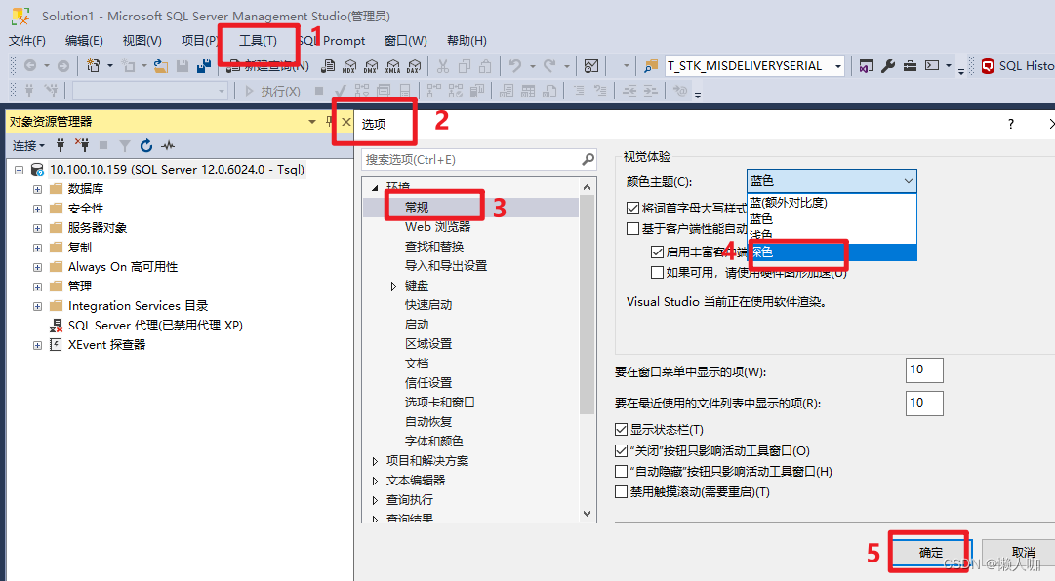Image resolution: width=1055 pixels, height=581 pixels.
Task: Open the 窗口(W) menu
Action: [406, 40]
